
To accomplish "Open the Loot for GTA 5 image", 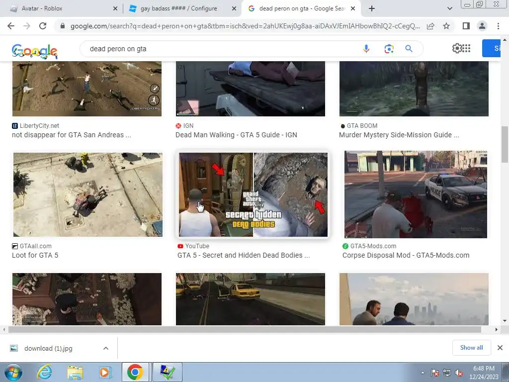I will coord(88,194).
